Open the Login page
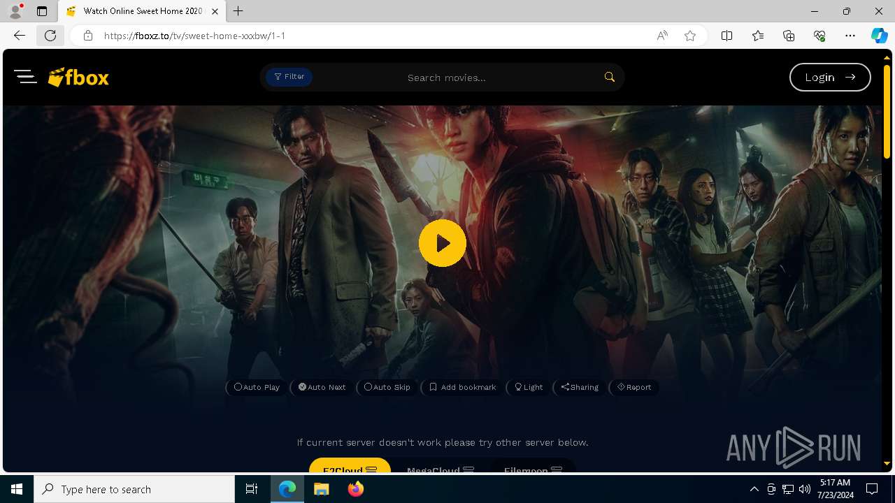The width and height of the screenshot is (895, 503). pyautogui.click(x=830, y=78)
